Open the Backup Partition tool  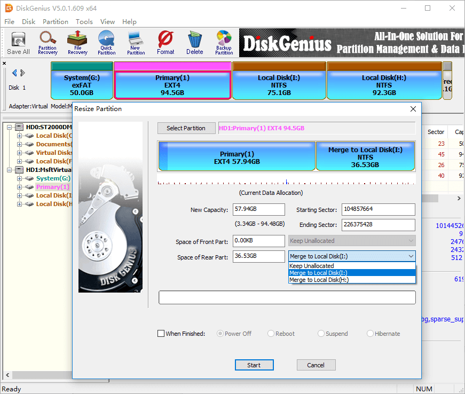coord(224,43)
